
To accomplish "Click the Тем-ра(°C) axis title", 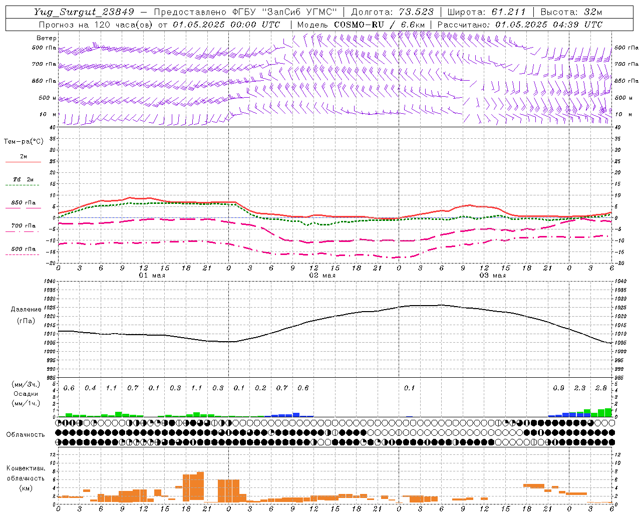I will (x=24, y=142).
